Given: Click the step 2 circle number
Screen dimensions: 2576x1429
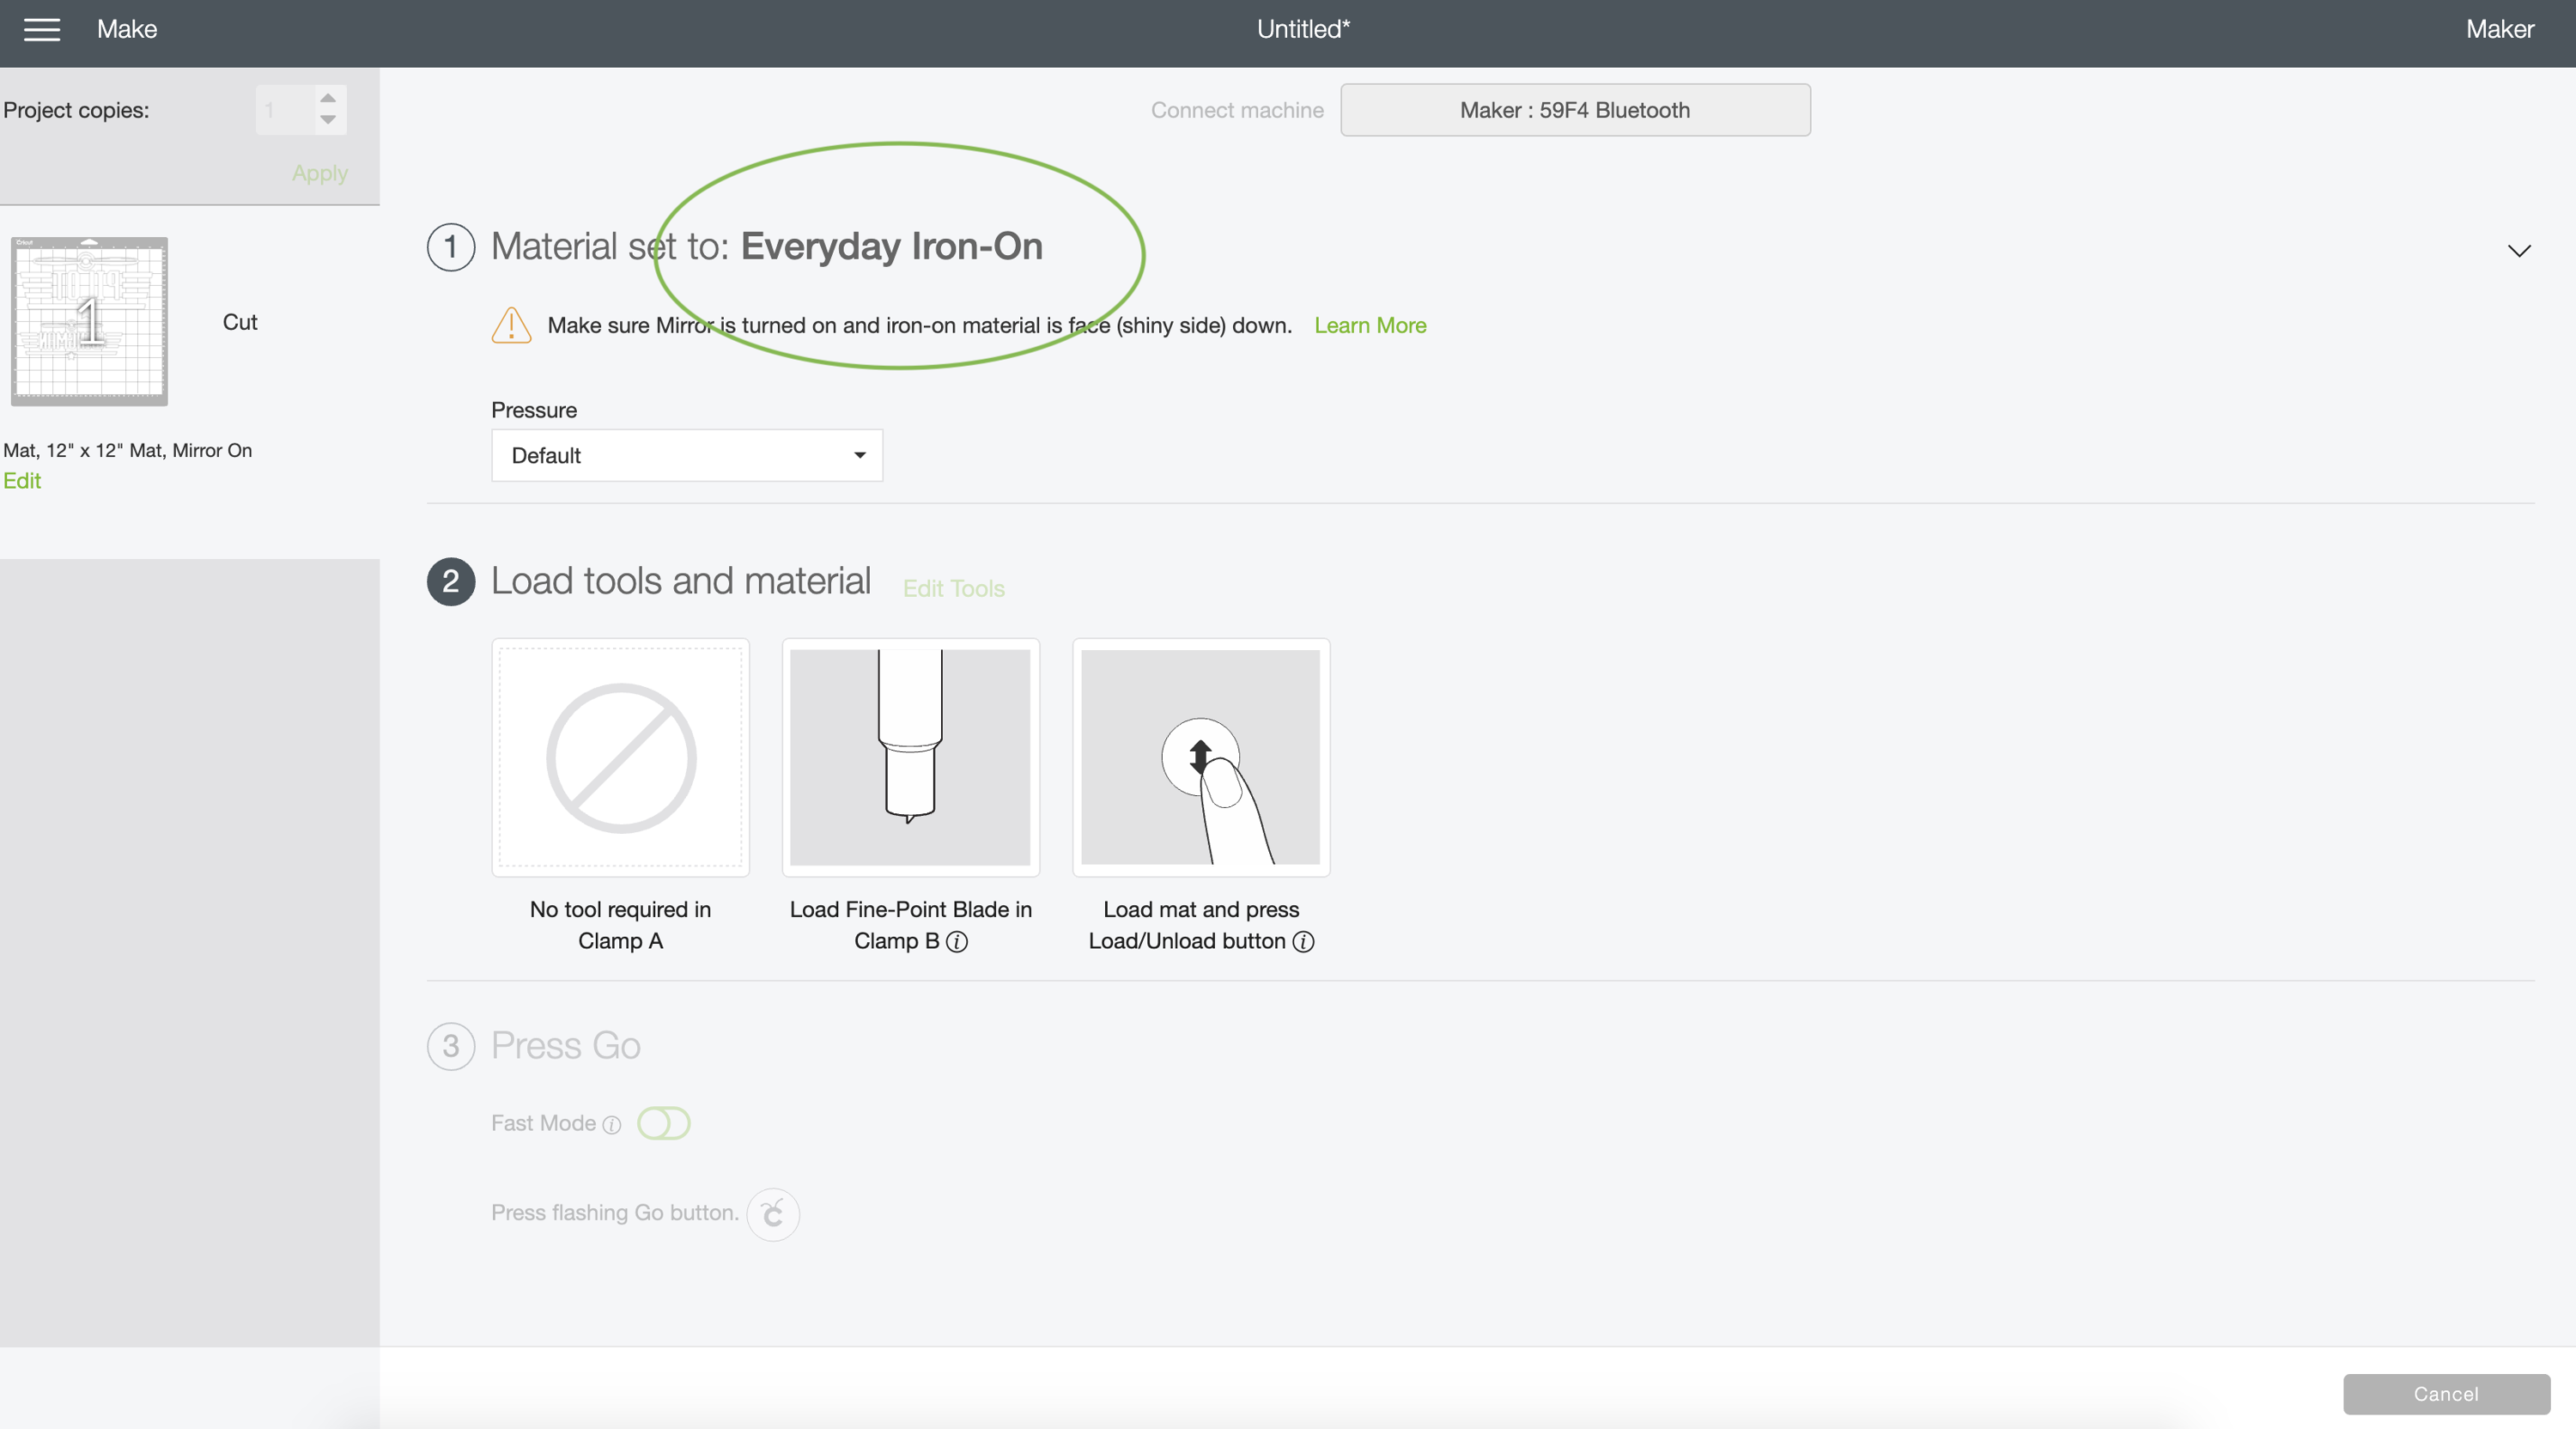Looking at the screenshot, I should pyautogui.click(x=451, y=581).
